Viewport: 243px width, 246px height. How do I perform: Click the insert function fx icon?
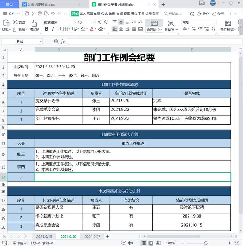click(x=63, y=42)
